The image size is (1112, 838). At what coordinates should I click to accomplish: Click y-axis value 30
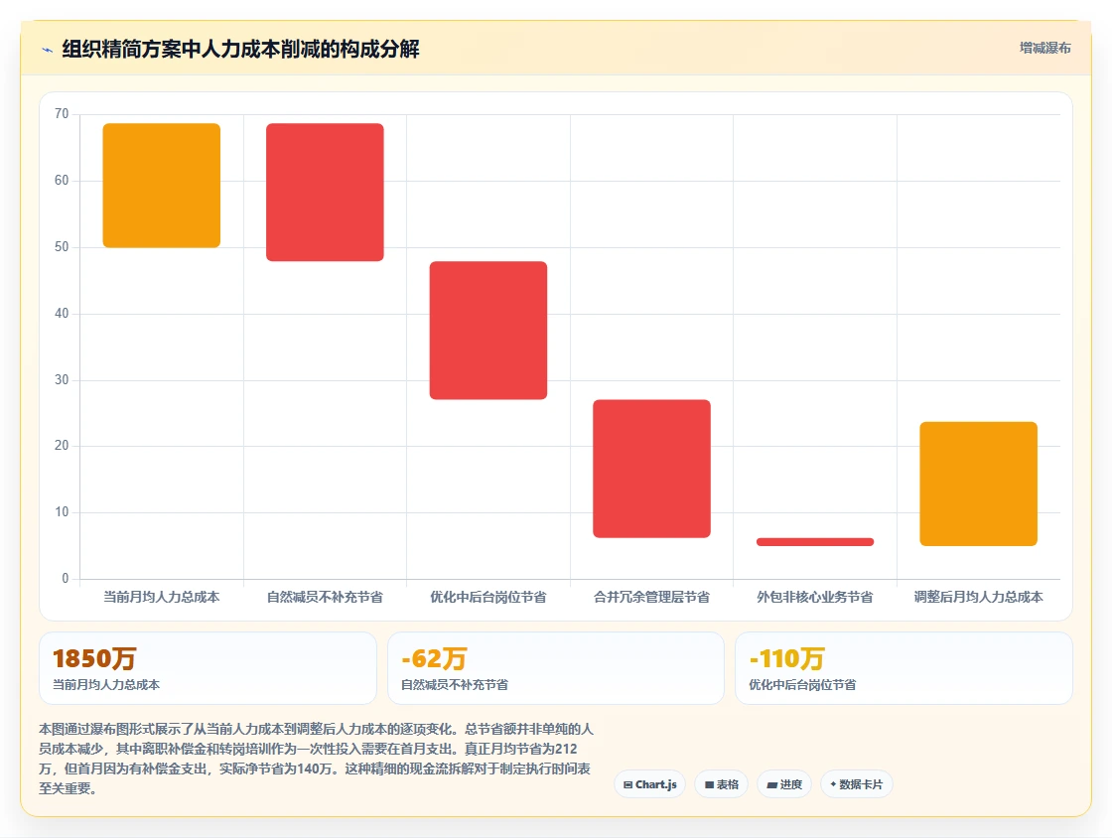[62, 380]
